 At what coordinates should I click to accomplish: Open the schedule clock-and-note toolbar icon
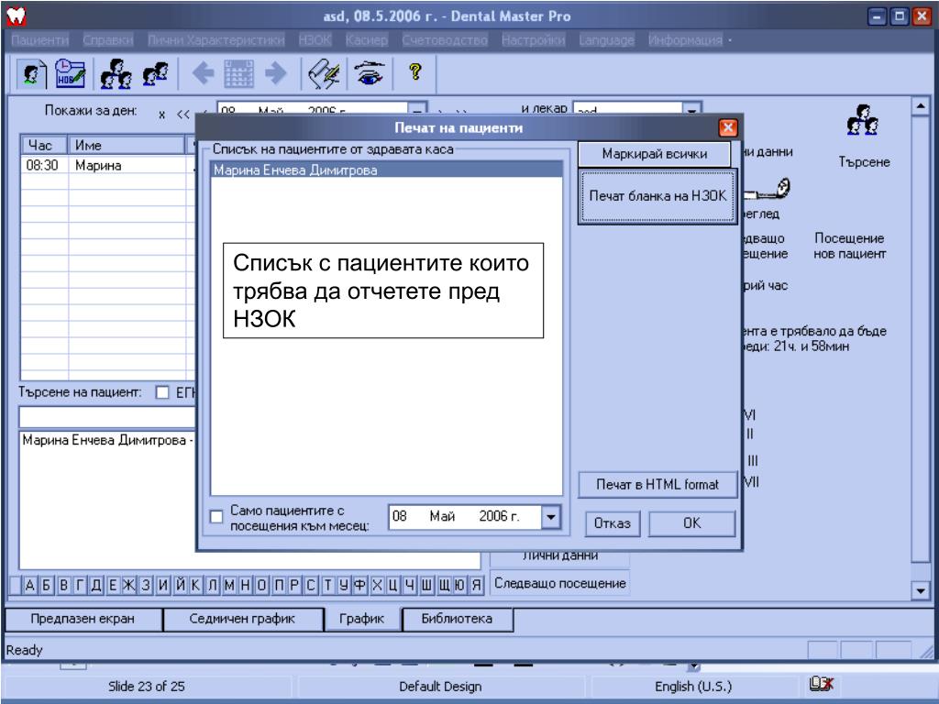tap(70, 73)
